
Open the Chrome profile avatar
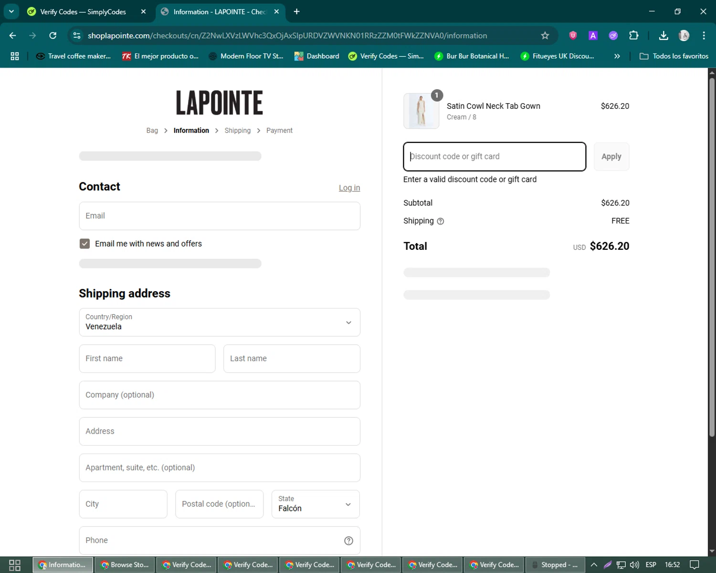coord(684,35)
